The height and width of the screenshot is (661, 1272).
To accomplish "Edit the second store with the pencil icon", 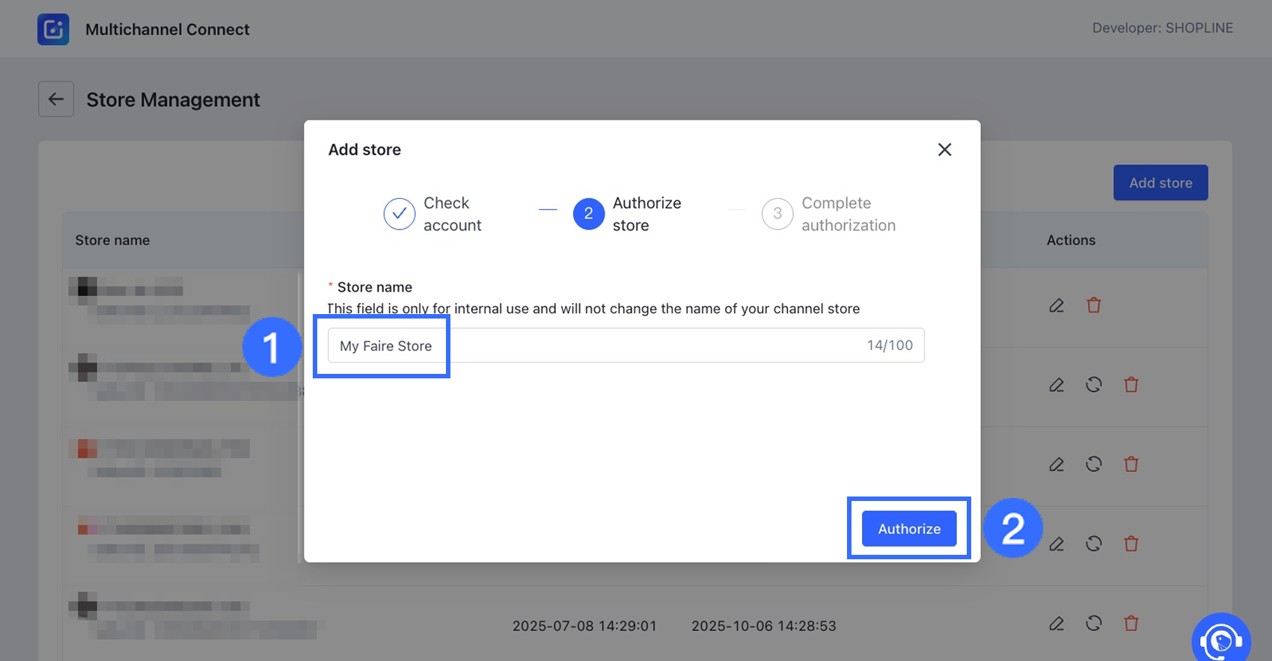I will [x=1057, y=385].
